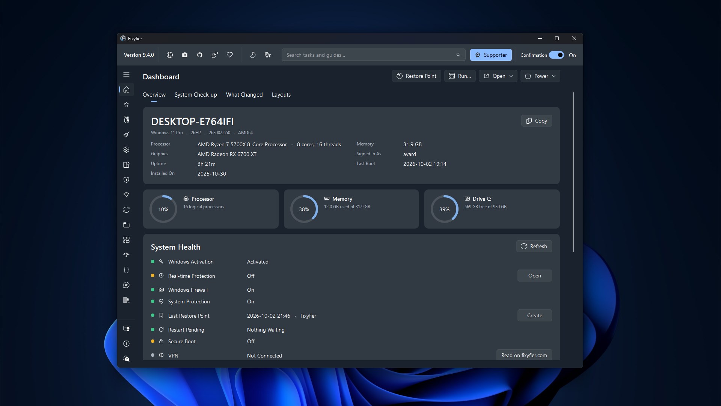Click the Memory 38% usage gauge
721x406 pixels.
click(x=304, y=209)
